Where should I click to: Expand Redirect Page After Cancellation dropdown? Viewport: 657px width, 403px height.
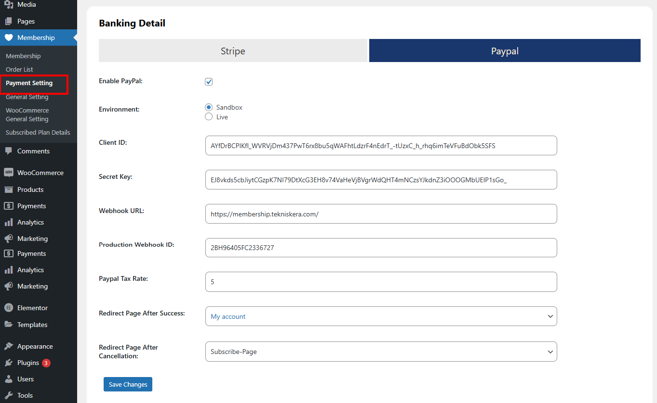coord(381,352)
